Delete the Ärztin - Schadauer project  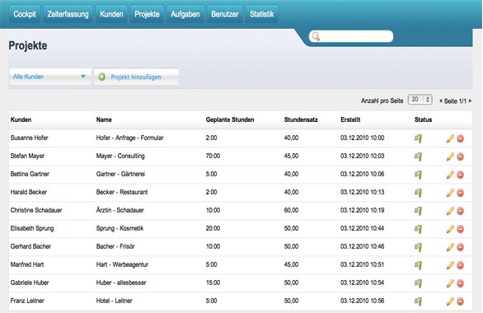(460, 211)
